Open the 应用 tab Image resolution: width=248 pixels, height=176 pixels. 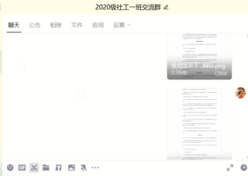(98, 25)
